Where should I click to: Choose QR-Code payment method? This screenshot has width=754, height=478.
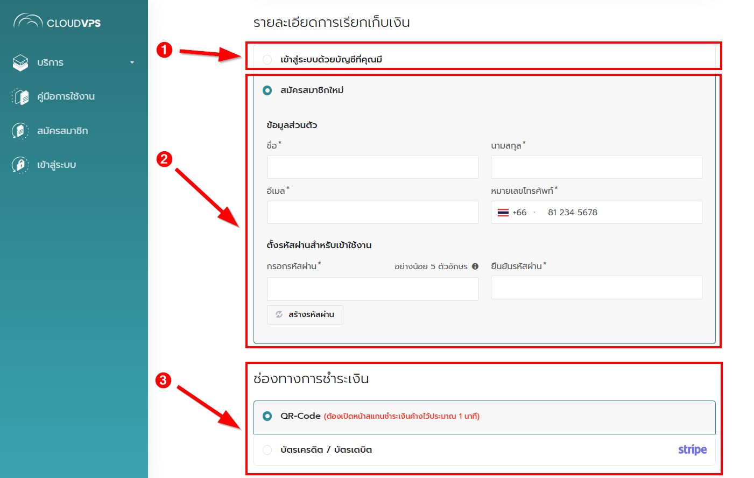[267, 416]
